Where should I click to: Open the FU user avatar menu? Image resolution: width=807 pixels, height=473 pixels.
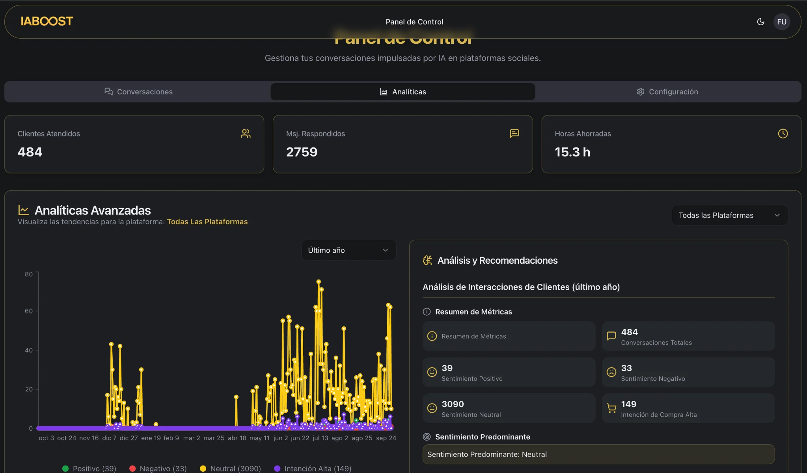(x=781, y=22)
